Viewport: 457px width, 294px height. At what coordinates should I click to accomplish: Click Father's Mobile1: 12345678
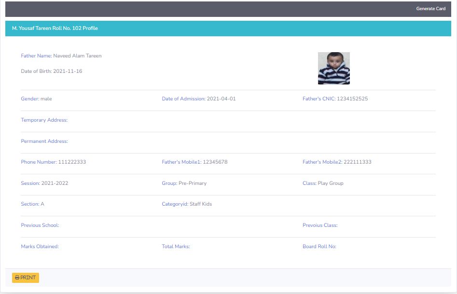[x=194, y=162]
